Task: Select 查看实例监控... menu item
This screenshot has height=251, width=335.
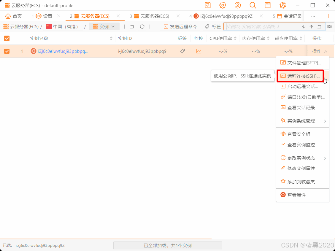Action: [x=303, y=144]
